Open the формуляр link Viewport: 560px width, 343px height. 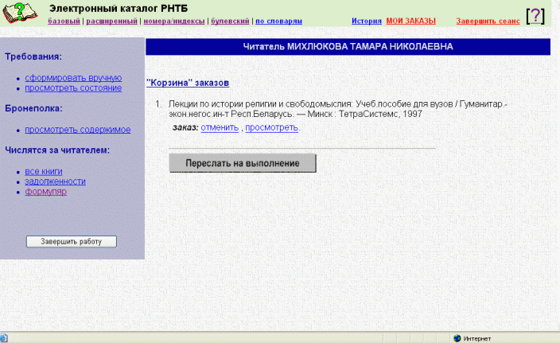(45, 192)
